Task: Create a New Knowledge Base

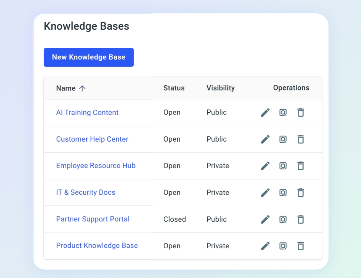Action: click(x=88, y=57)
